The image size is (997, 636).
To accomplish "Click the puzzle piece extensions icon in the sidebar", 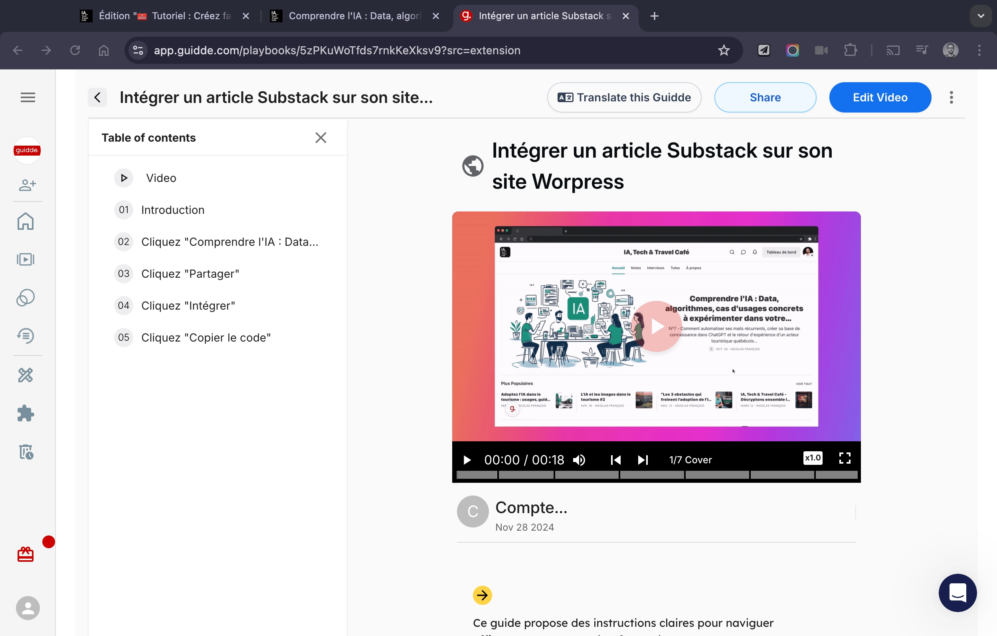I will (26, 413).
